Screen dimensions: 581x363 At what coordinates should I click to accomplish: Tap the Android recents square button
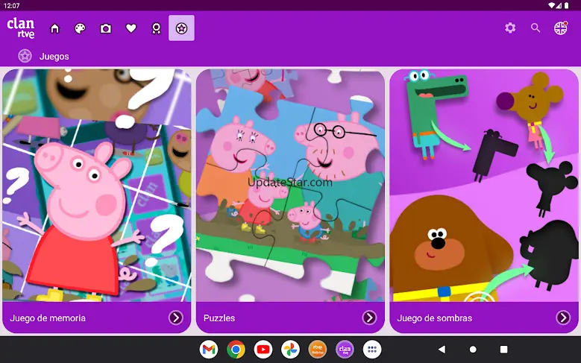(x=503, y=350)
